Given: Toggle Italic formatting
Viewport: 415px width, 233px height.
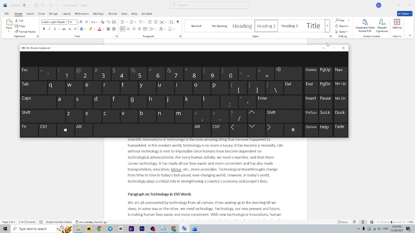Looking at the screenshot, I should [49, 29].
